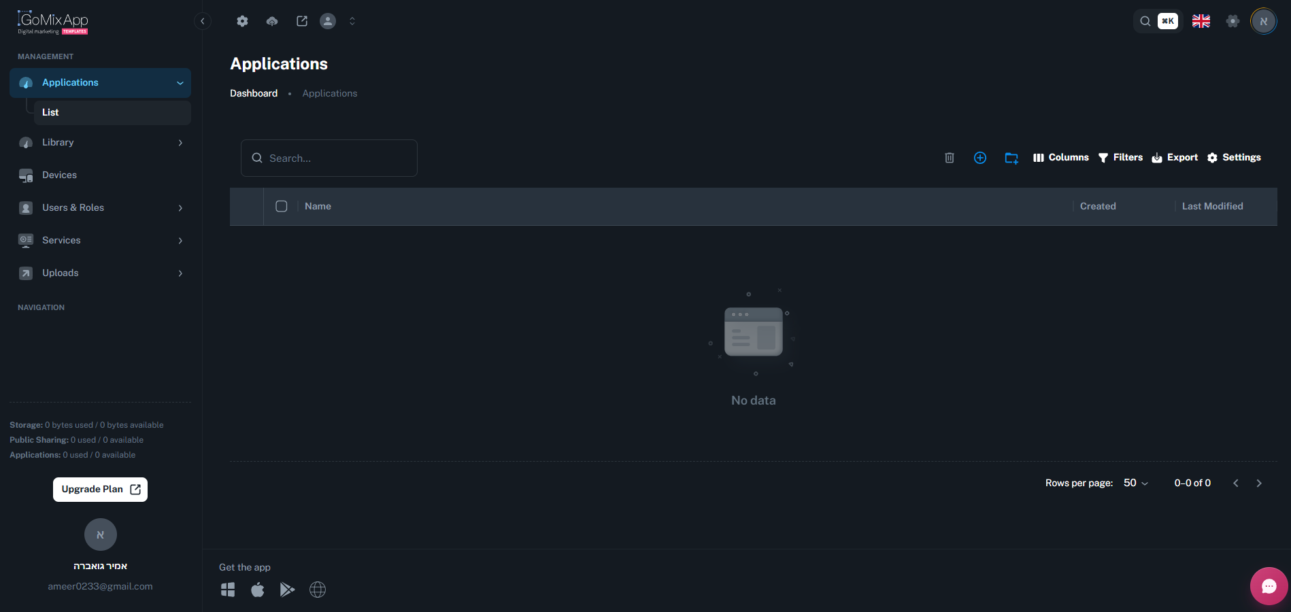Go to Dashboard via the breadcrumb

(254, 93)
